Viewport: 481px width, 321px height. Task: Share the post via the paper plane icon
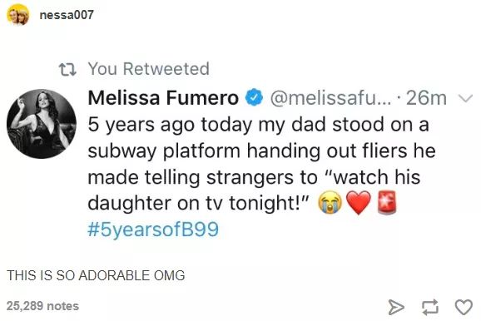[x=396, y=307]
